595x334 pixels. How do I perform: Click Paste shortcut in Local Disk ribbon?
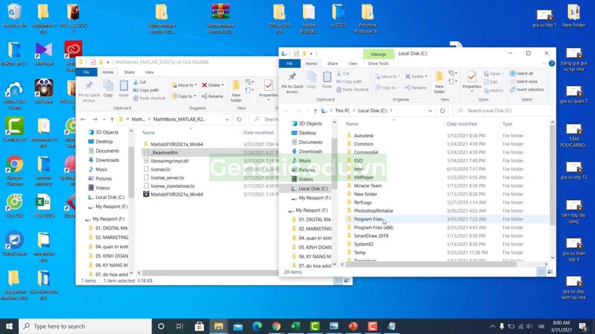tap(352, 89)
